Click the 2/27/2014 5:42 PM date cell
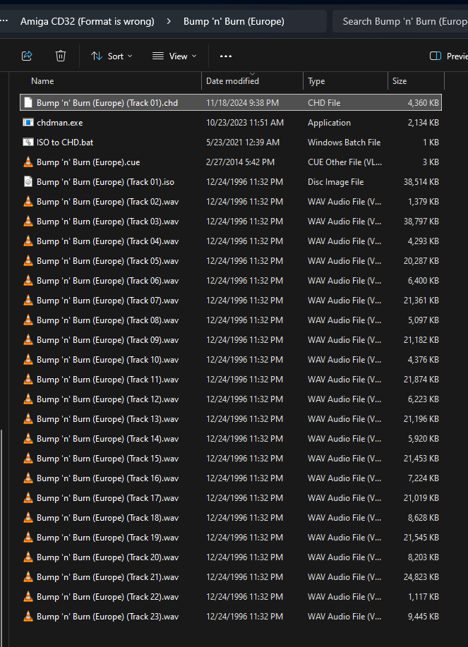 tap(240, 162)
